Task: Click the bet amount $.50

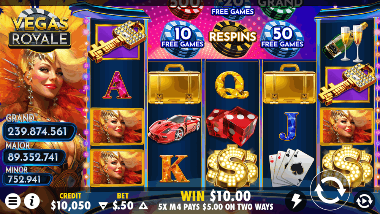Action: 123,206
